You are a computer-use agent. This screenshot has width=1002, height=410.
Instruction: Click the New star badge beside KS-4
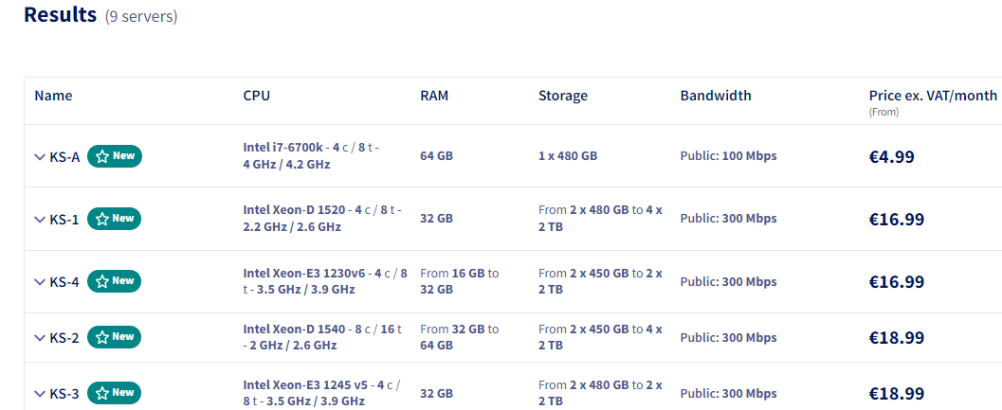pos(115,281)
